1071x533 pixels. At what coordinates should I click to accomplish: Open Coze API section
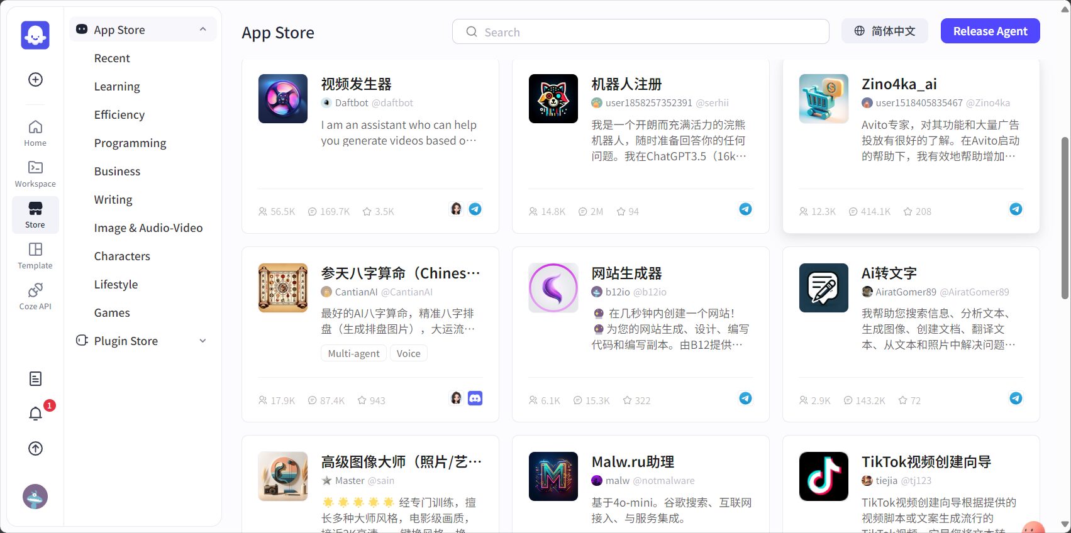[x=35, y=297]
